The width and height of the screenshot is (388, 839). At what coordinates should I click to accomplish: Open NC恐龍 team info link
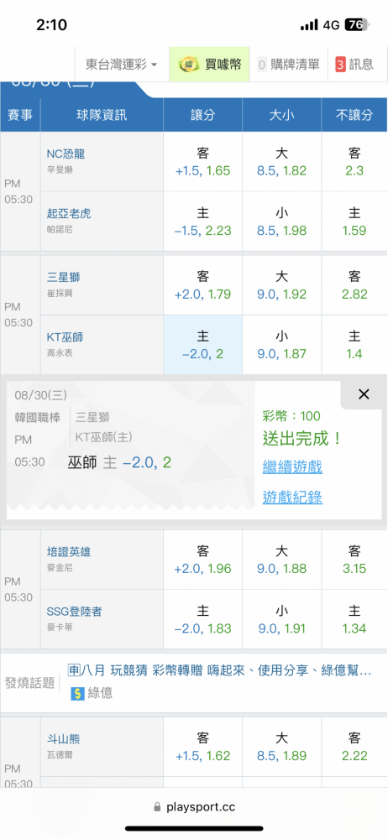point(66,154)
